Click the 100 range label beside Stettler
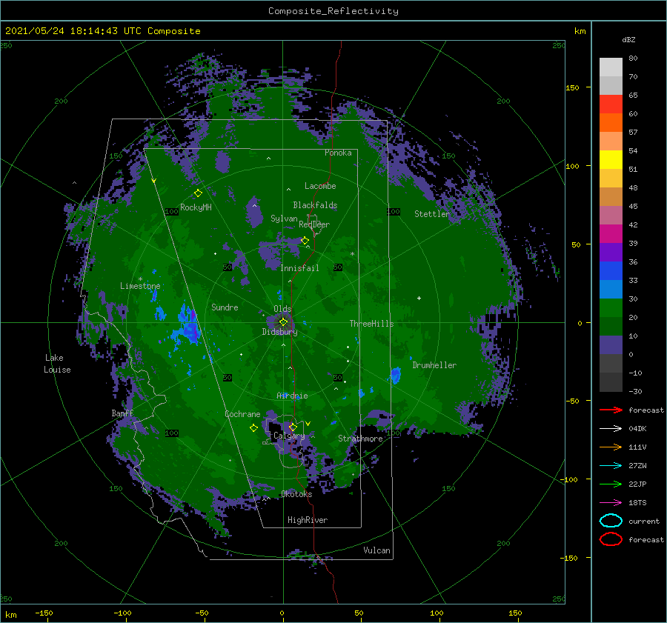667x623 pixels. click(x=394, y=212)
